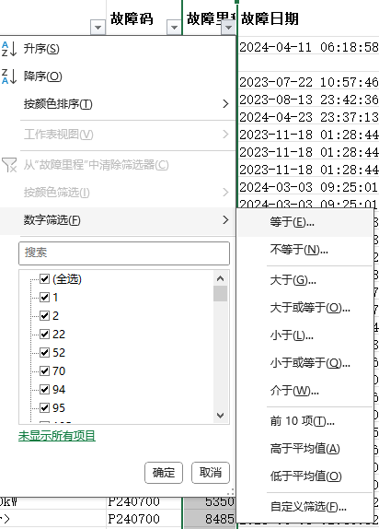Click the 未显示所有项目 link
This screenshot has width=379, height=529.
57,436
